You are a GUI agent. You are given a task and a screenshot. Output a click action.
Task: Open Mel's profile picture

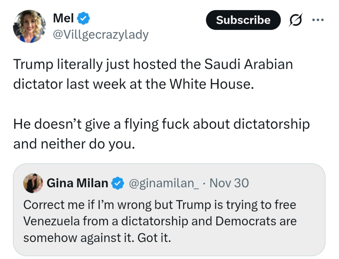[29, 26]
